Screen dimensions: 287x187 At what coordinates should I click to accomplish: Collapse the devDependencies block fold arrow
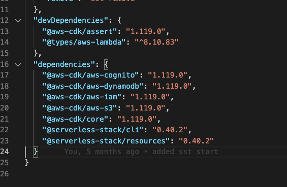pyautogui.click(x=18, y=21)
